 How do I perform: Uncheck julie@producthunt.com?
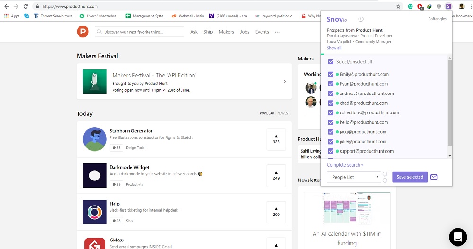click(x=331, y=141)
